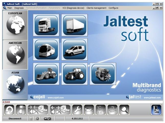This screenshot has height=123, width=165.
Task: Click the Jaltest Soft title bar application icon
Action: click(x=4, y=4)
